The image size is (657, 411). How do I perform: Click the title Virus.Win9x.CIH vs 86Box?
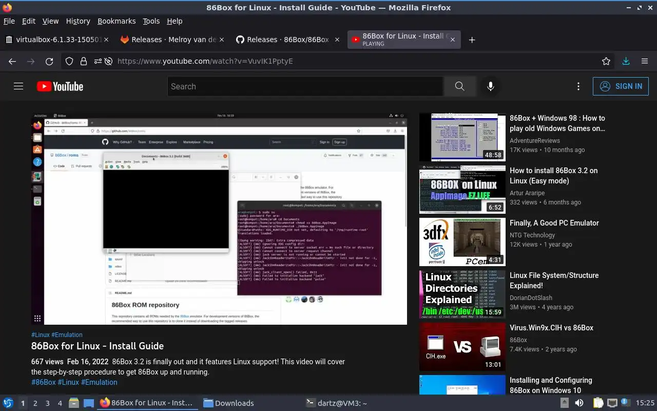(x=551, y=328)
